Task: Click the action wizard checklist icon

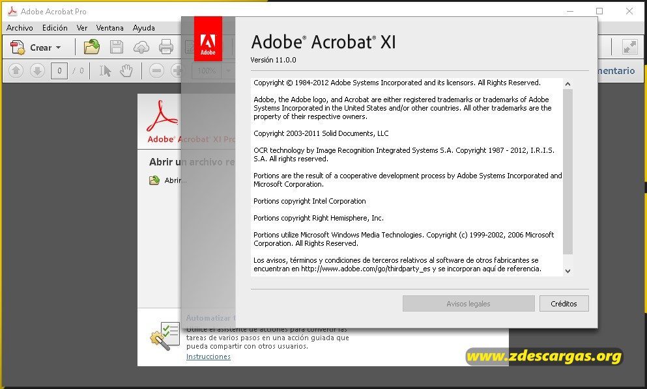Action: [x=165, y=336]
